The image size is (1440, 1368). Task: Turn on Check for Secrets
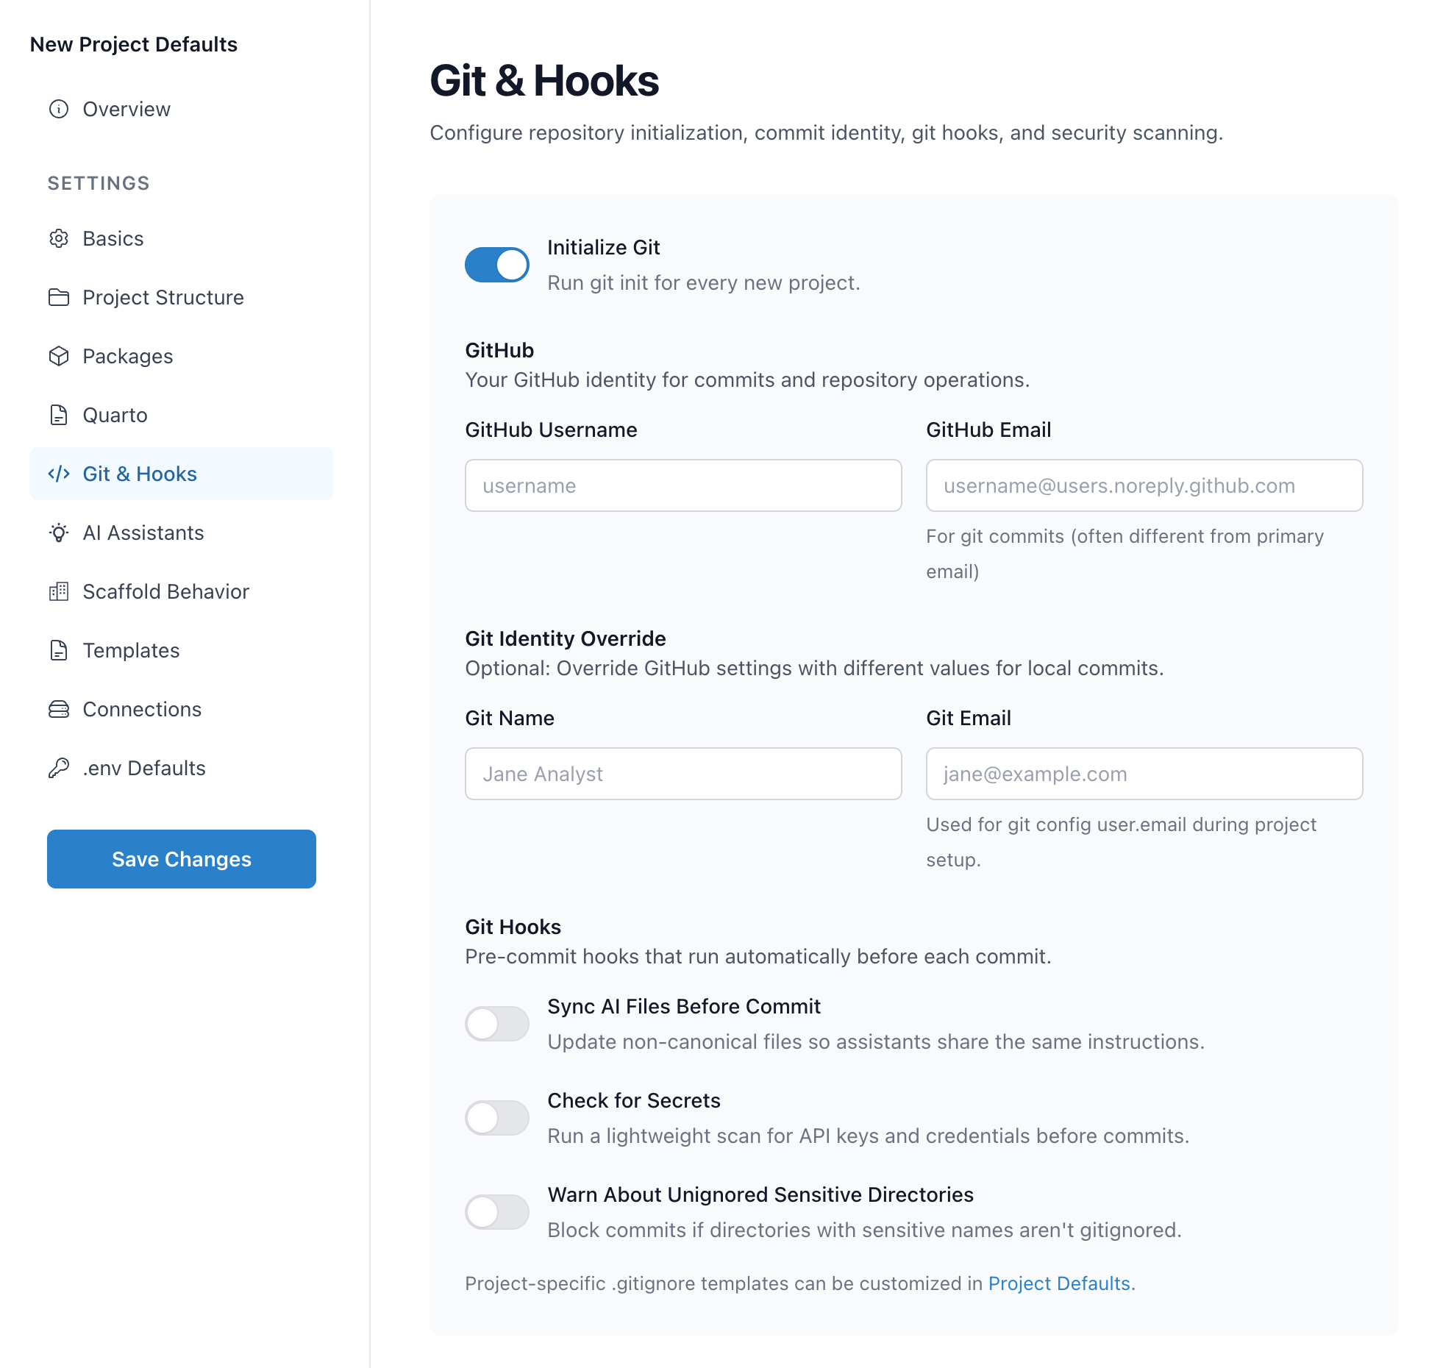click(496, 1118)
